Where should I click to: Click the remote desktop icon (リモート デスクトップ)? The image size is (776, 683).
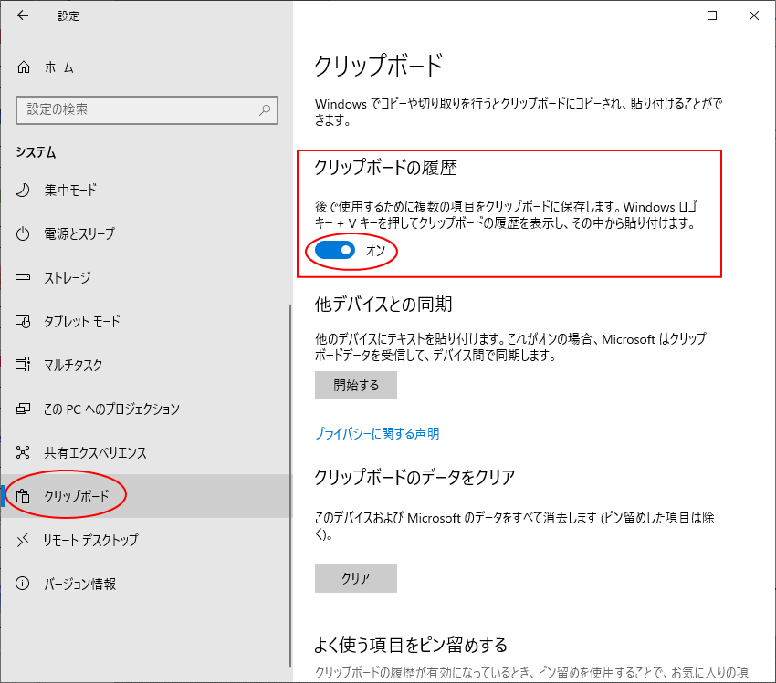click(x=24, y=540)
